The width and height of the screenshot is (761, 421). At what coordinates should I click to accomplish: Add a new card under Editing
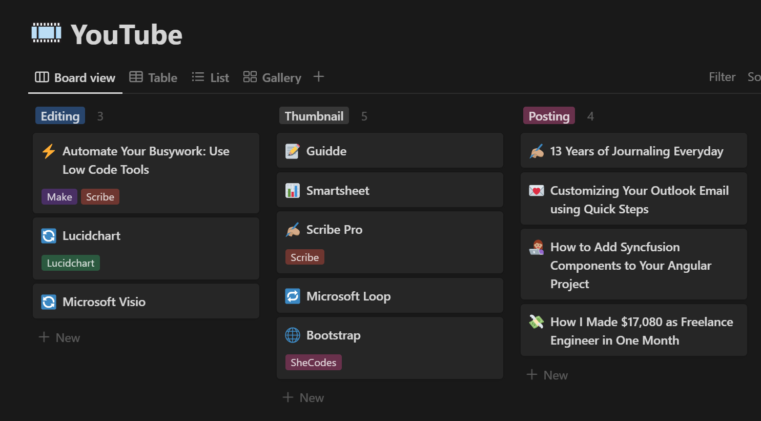(x=60, y=337)
